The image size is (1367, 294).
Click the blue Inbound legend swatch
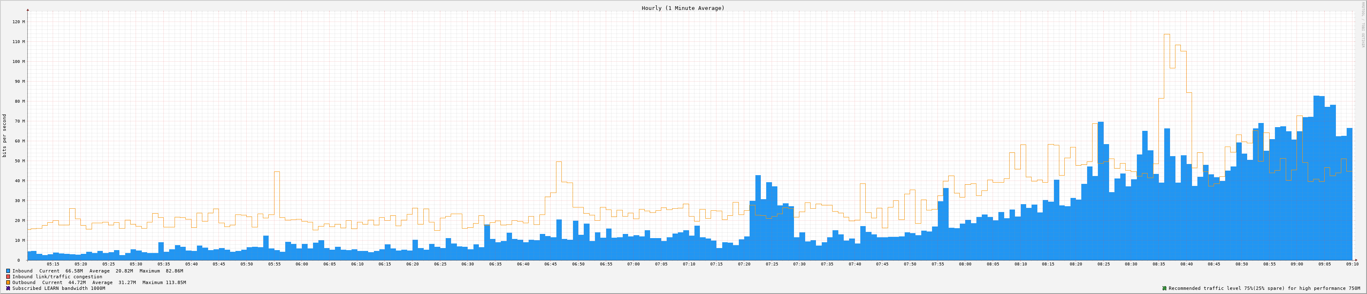tap(8, 271)
